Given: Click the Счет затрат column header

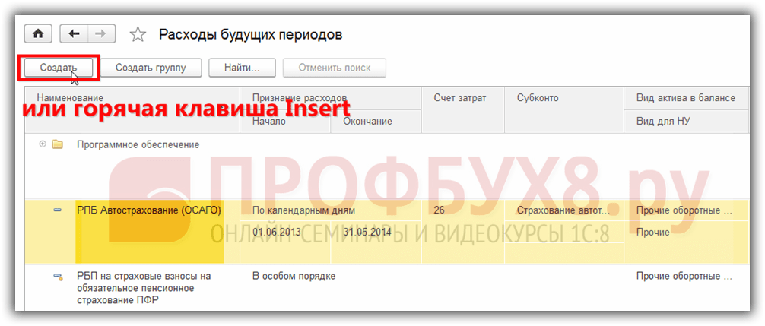Looking at the screenshot, I should tap(459, 98).
